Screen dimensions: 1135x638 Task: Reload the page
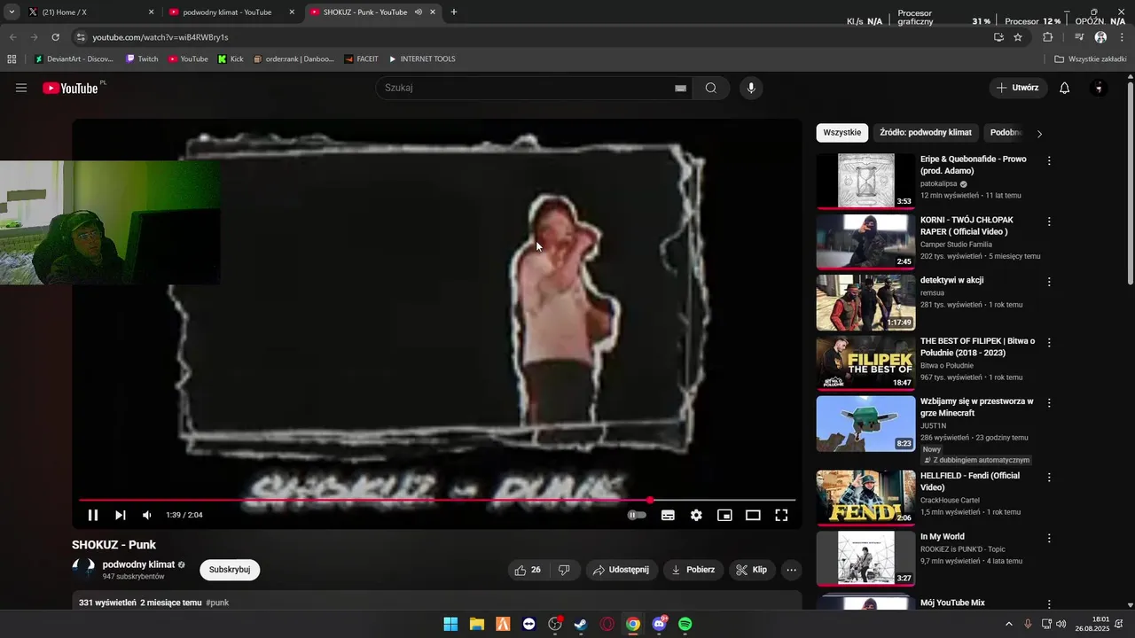coord(55,37)
